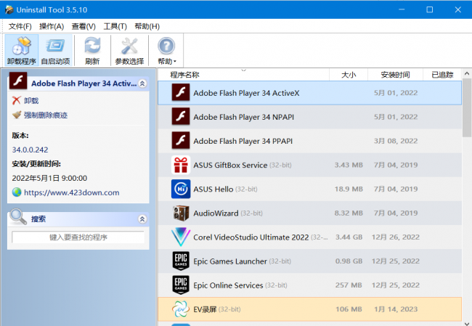This screenshot has height=326, width=472.
Task: Click Adobe Flash Player 34 ActiveX row icon
Action: 181,92
